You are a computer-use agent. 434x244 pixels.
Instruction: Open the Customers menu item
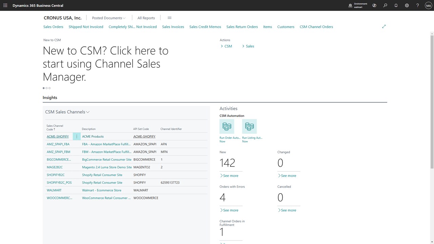286,27
